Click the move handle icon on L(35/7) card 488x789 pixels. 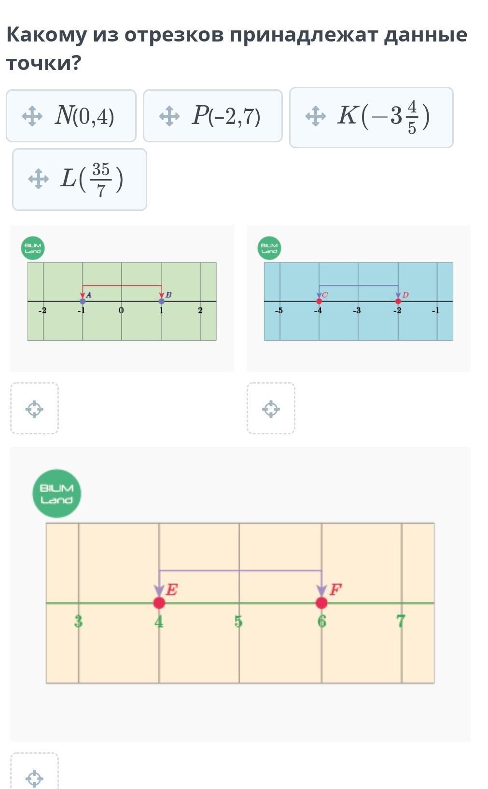coord(38,179)
